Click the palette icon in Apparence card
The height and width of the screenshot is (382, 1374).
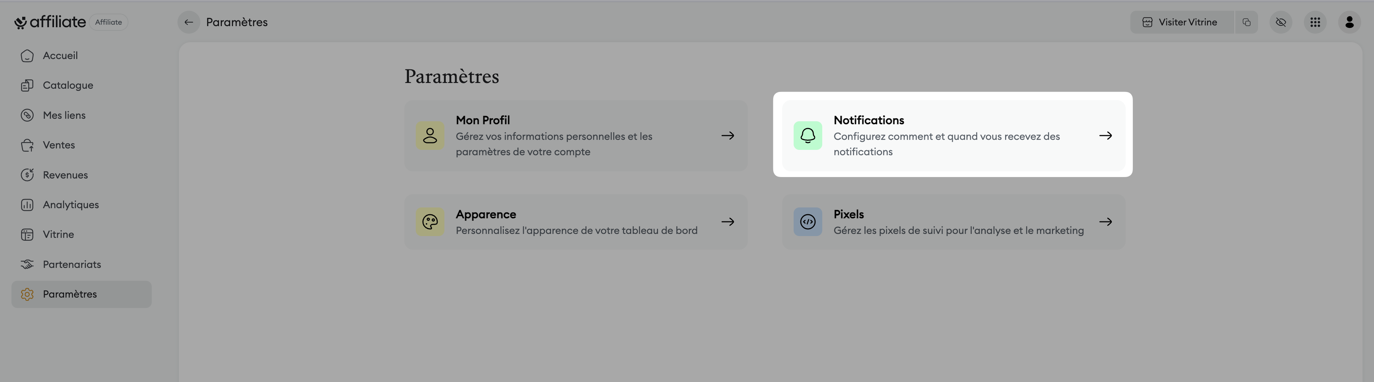click(x=430, y=222)
